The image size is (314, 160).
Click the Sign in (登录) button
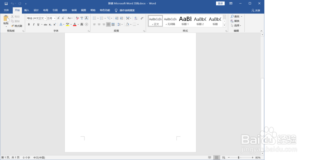click(x=220, y=3)
